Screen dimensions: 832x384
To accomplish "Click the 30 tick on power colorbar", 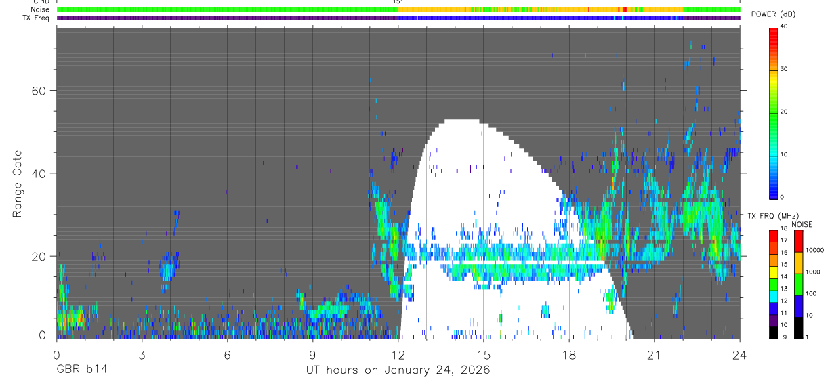I will click(783, 69).
